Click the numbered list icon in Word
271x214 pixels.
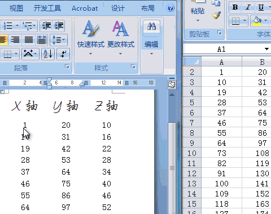[x=8, y=26]
